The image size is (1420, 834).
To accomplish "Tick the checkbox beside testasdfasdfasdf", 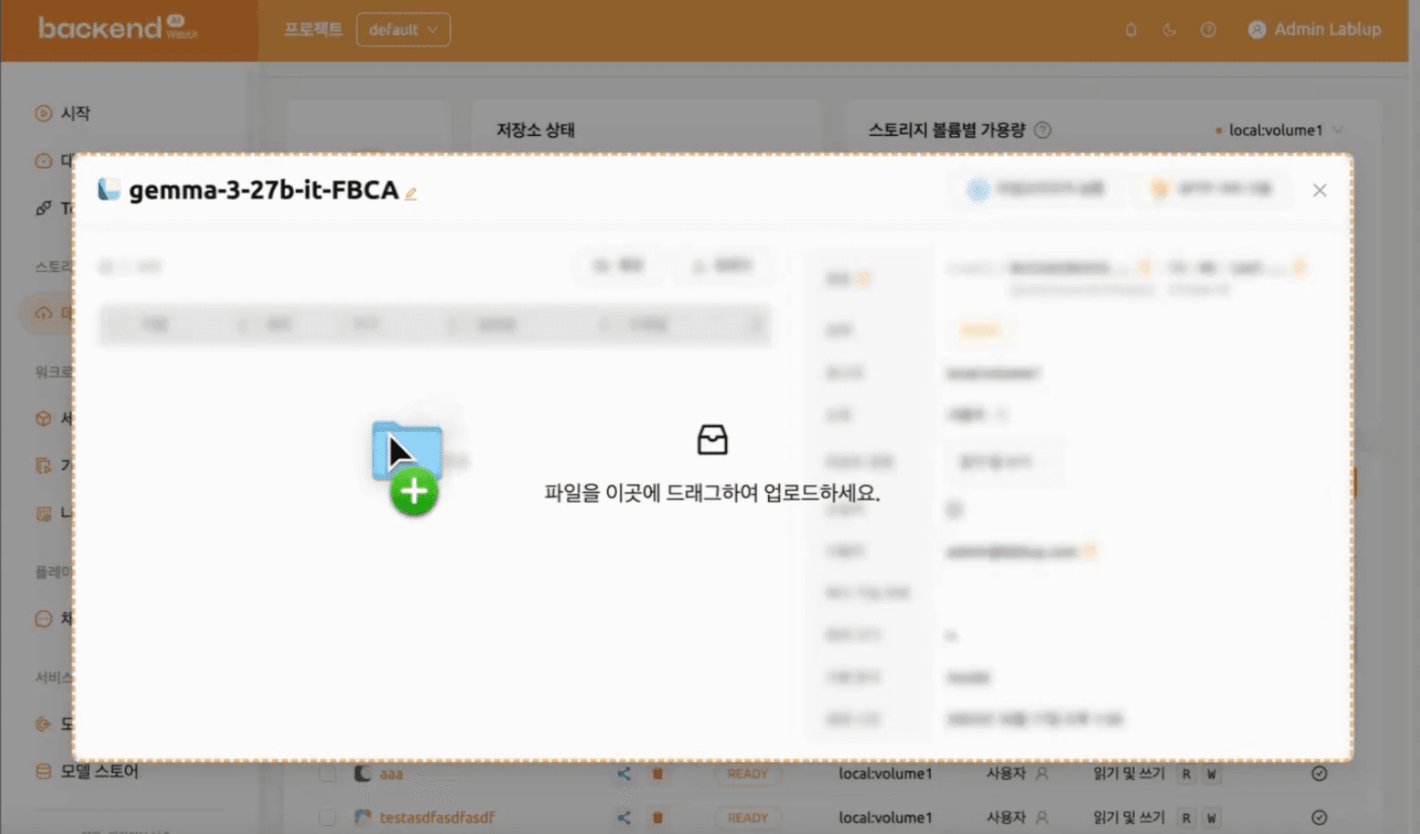I will tap(326, 817).
